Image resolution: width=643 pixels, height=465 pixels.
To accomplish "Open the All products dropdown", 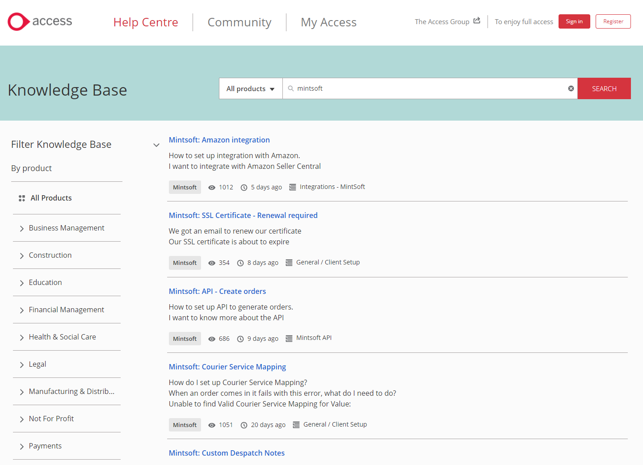I will tap(250, 88).
